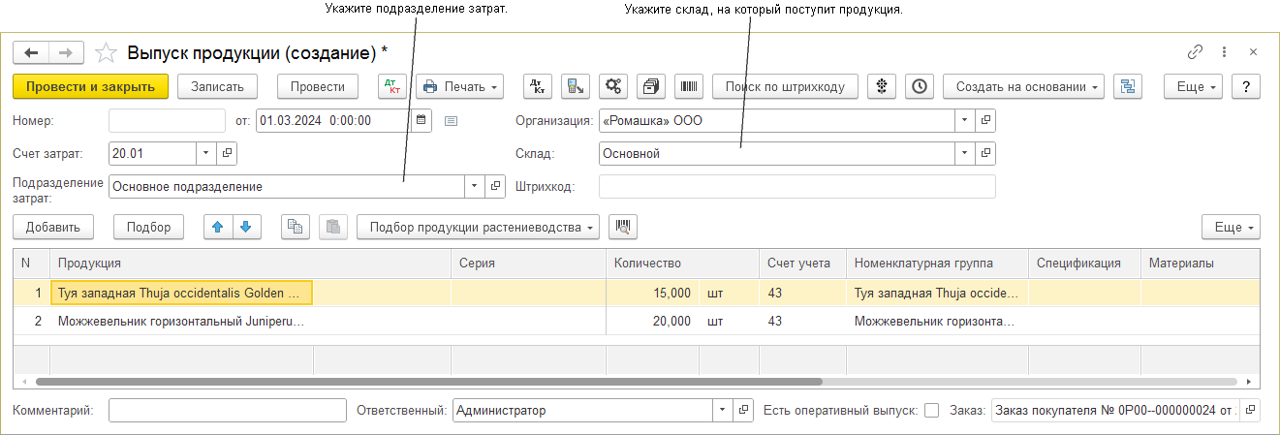Open calendar picker for the date field
1280x435 pixels.
(x=421, y=120)
